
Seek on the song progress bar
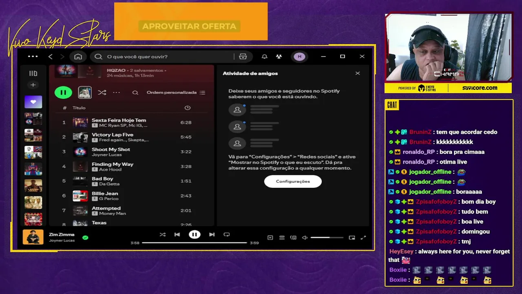pos(194,243)
